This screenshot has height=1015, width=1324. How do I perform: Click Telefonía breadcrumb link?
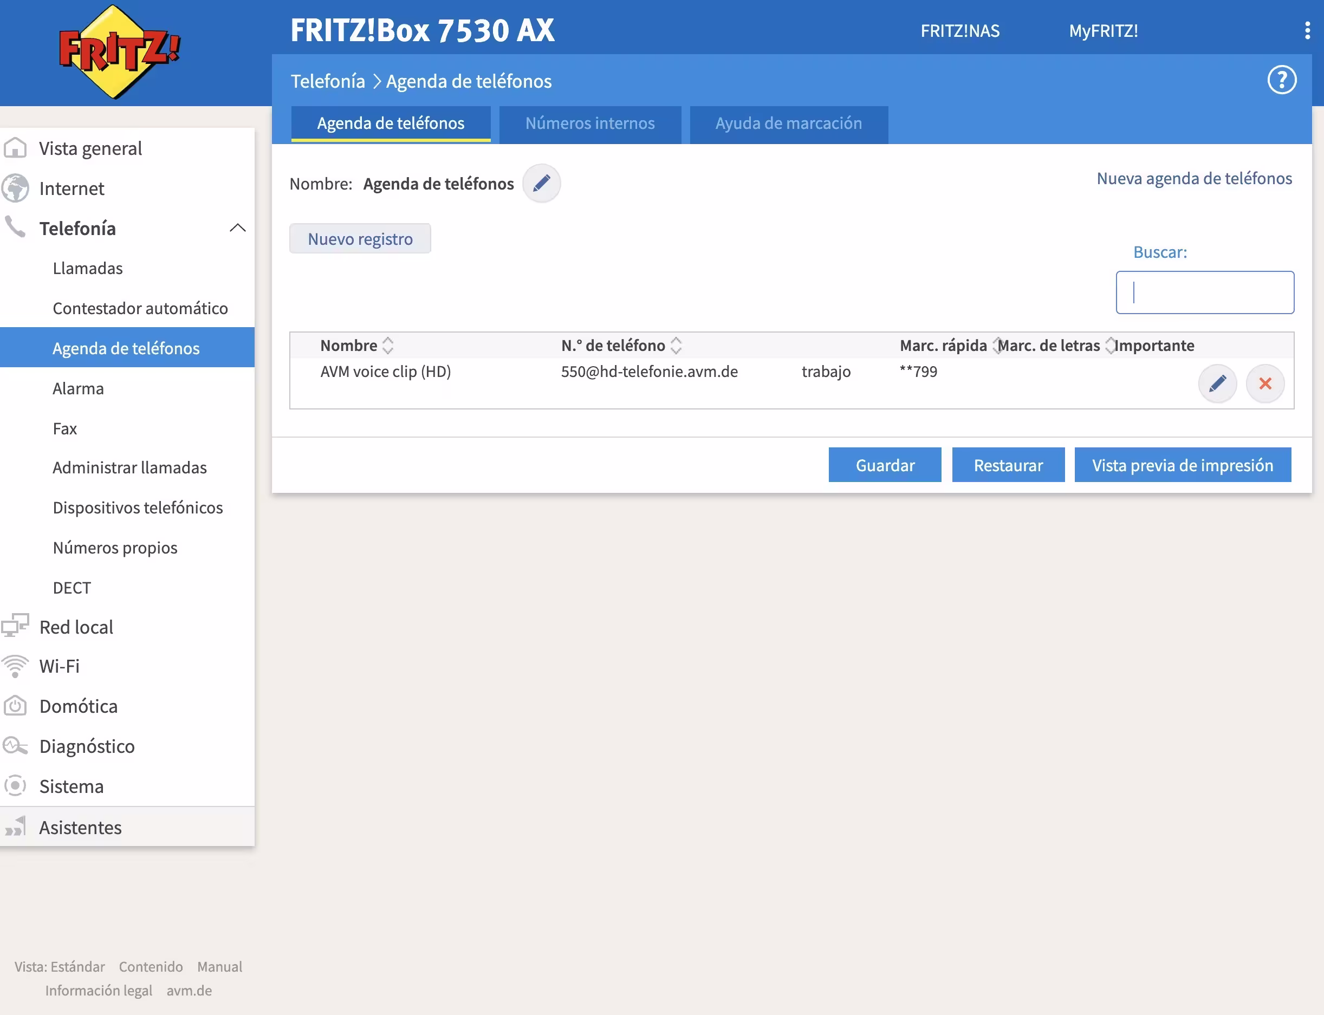pos(328,81)
